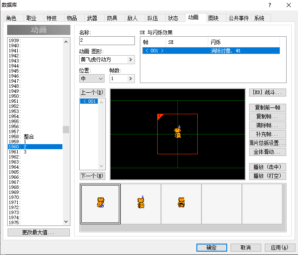This screenshot has width=298, height=255.
Task: Click the animation list scrollbar thumb
Action: click(66, 129)
